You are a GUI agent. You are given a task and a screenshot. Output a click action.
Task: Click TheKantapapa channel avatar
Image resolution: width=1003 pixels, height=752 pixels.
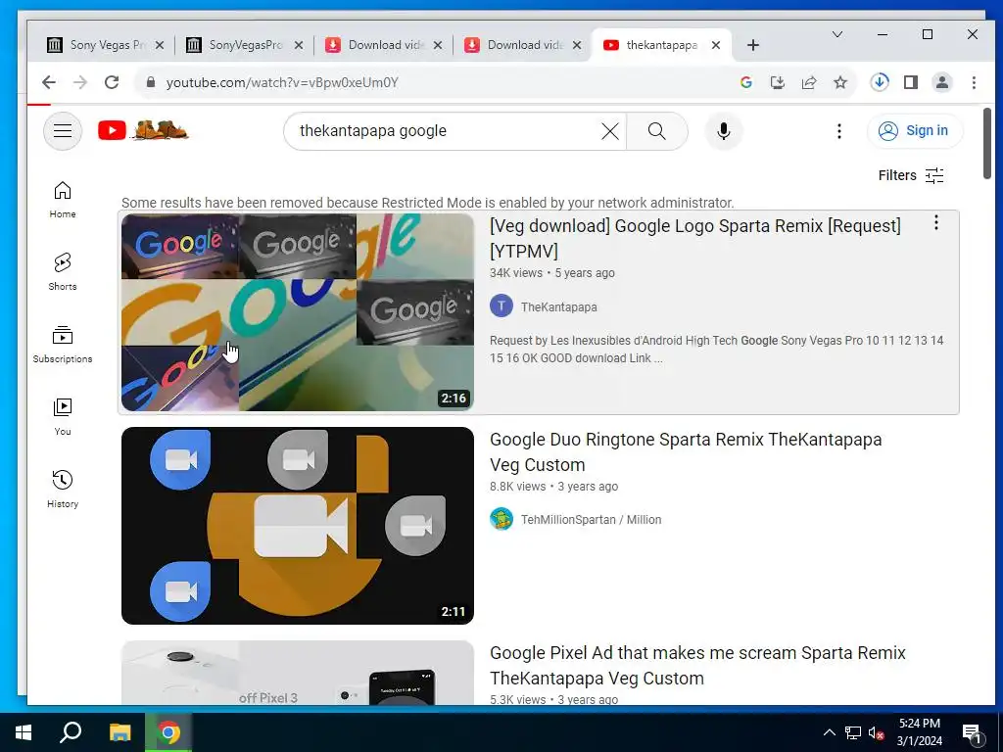click(x=501, y=305)
